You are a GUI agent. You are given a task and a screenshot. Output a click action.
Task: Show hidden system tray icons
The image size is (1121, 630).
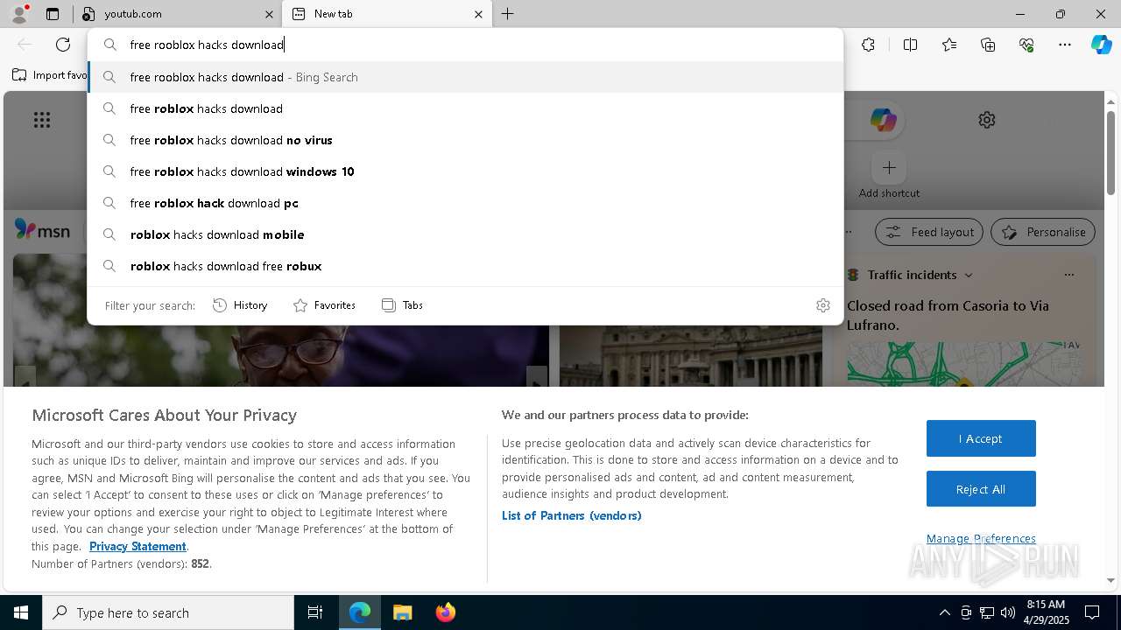coord(944,612)
